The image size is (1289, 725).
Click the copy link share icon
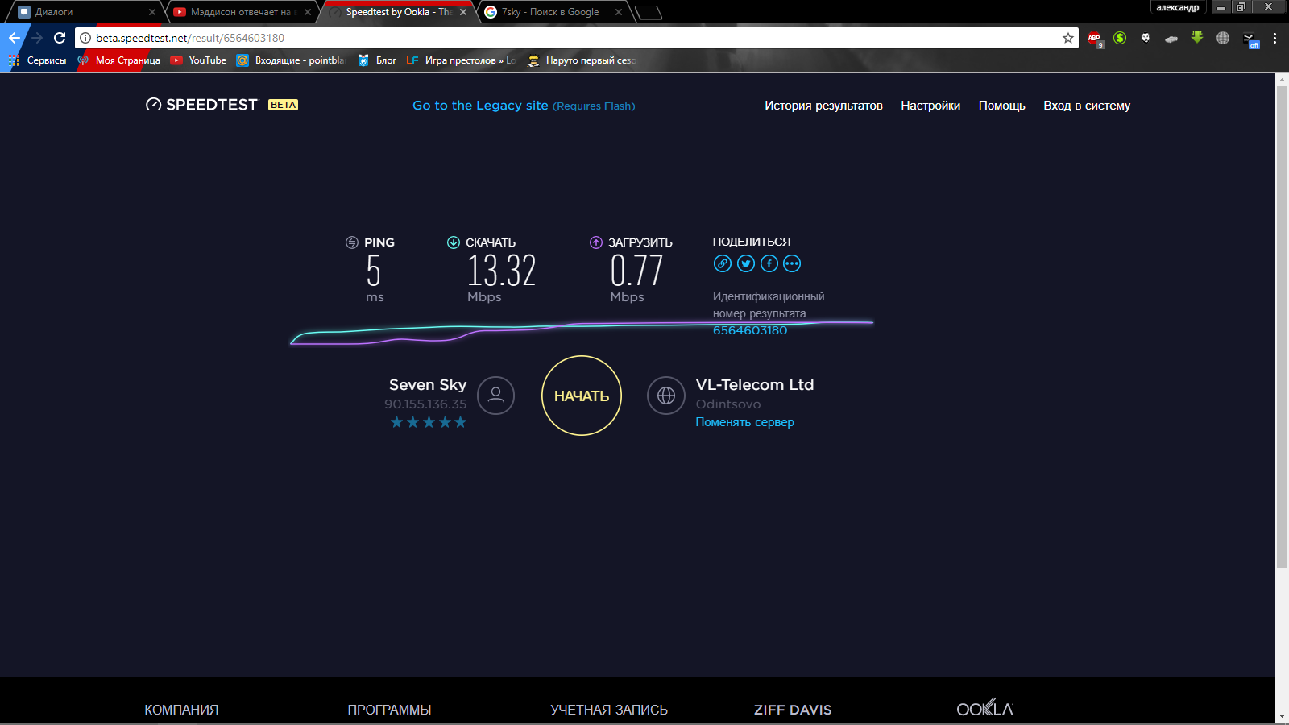point(723,263)
